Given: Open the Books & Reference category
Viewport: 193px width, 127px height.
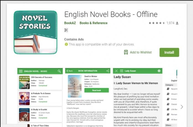Looking at the screenshot, I should pyautogui.click(x=93, y=23).
